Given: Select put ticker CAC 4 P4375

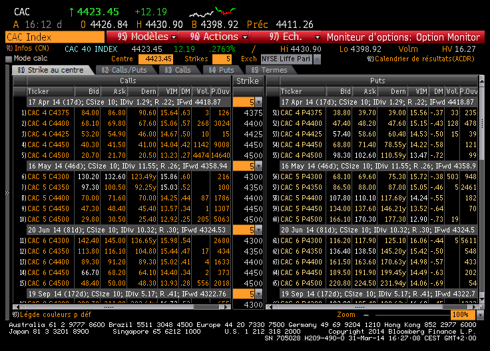Looking at the screenshot, I should click(x=301, y=113).
